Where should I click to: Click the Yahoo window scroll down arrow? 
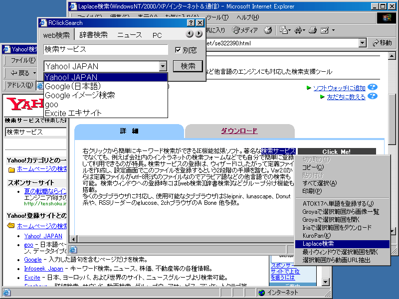click(326, 282)
